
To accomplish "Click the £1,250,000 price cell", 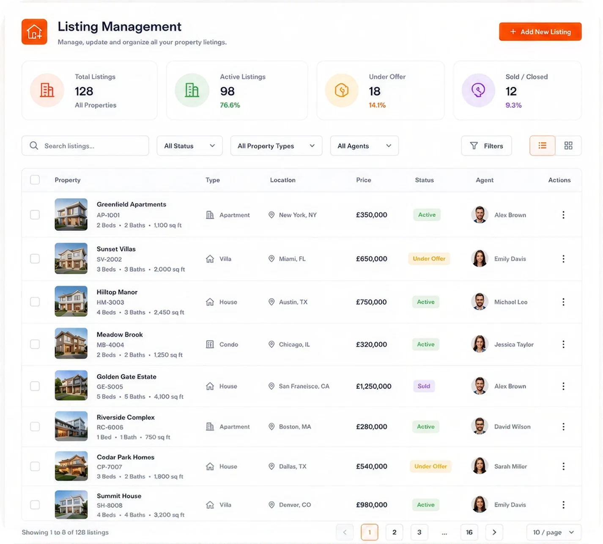I will pos(373,386).
